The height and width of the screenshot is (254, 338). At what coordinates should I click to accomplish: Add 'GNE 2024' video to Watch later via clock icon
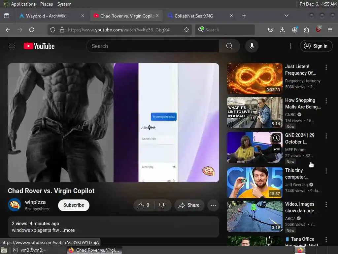[x=277, y=138]
